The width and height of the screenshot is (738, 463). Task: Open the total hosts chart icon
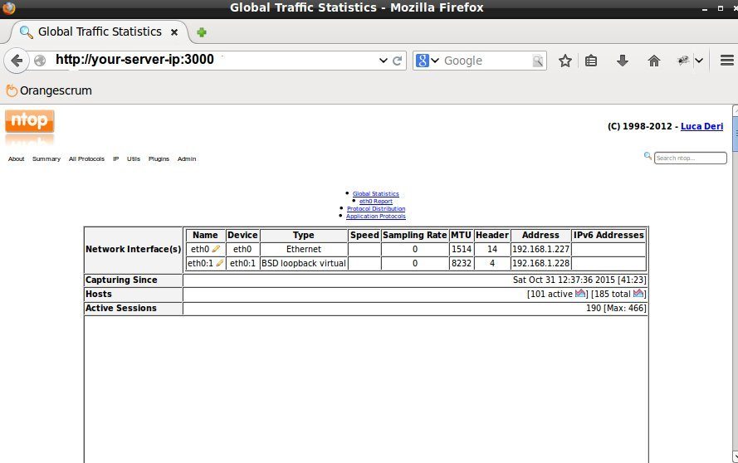638,293
